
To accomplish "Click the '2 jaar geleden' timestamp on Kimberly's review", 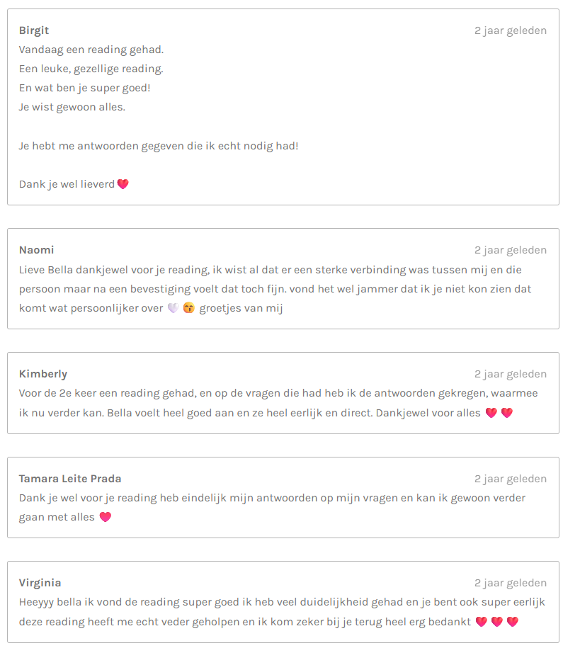I will [511, 374].
